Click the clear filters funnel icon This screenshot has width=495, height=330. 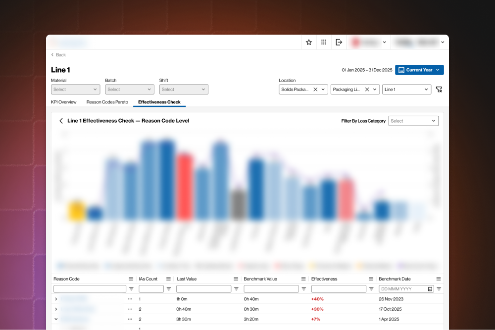point(439,90)
